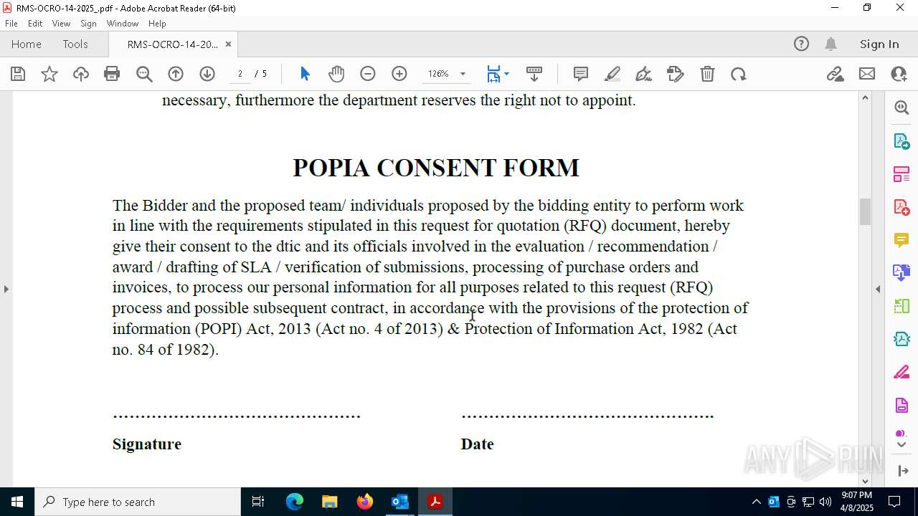Zoom in with the plus button
This screenshot has width=918, height=516.
pos(399,74)
